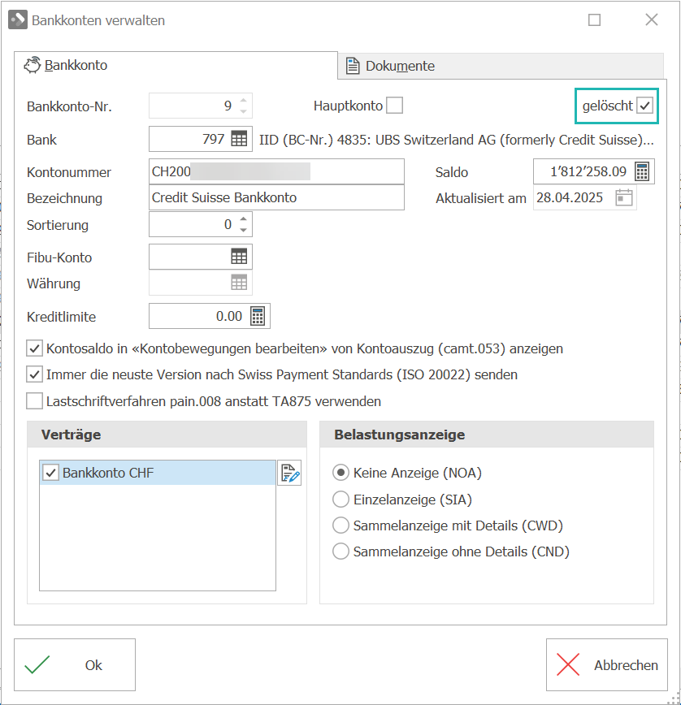Open the Aktualisiert am calendar picker
This screenshot has width=681, height=705.
[624, 197]
